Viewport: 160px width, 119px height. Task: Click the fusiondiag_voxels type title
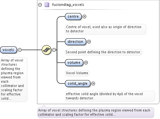coord(68,5)
